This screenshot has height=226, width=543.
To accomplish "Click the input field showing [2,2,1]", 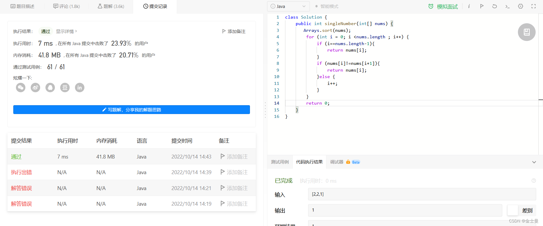I will tap(422, 194).
